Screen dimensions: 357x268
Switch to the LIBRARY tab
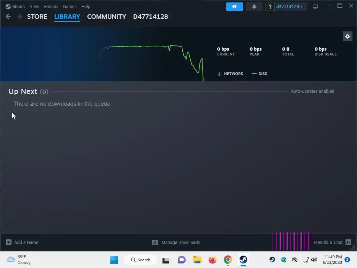pyautogui.click(x=67, y=17)
